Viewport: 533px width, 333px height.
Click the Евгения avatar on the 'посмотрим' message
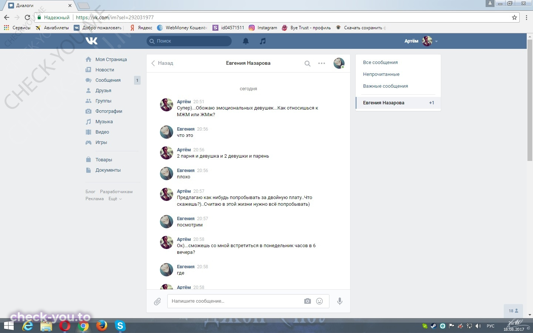(167, 222)
